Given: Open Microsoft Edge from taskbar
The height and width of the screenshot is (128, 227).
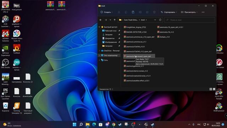Looking at the screenshot, I should (94, 124).
